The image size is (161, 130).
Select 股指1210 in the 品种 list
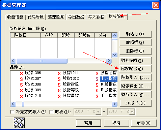click(x=33, y=96)
